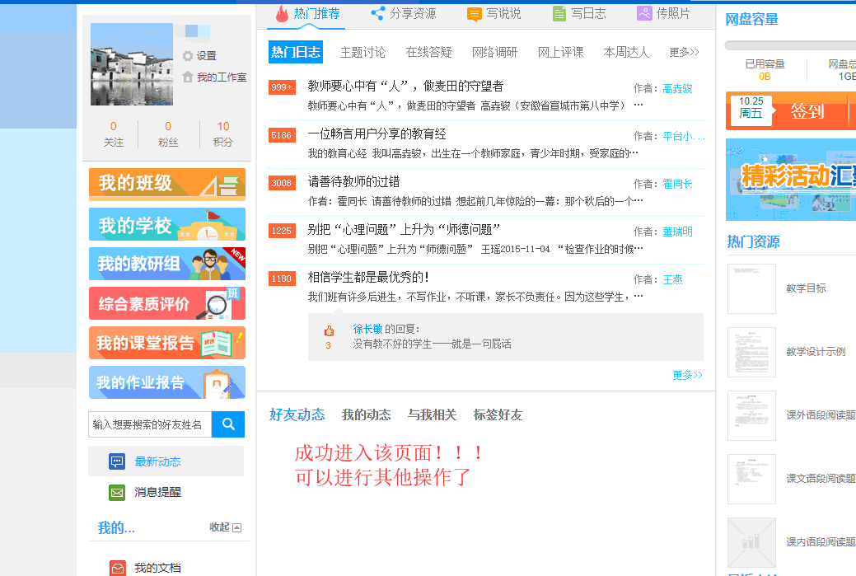
Task: Collapse the 我的... section with 收起
Action: click(x=226, y=527)
